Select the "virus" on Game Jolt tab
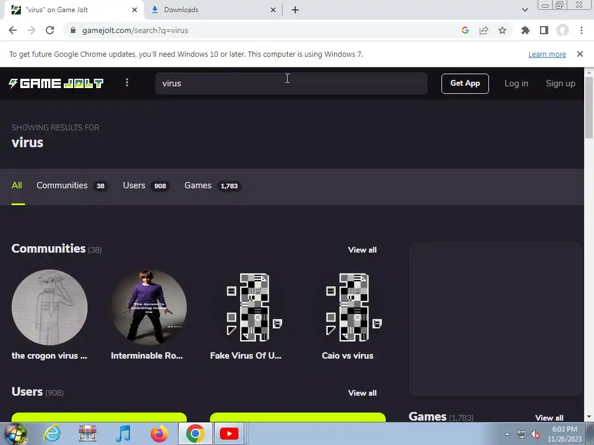 (x=74, y=10)
